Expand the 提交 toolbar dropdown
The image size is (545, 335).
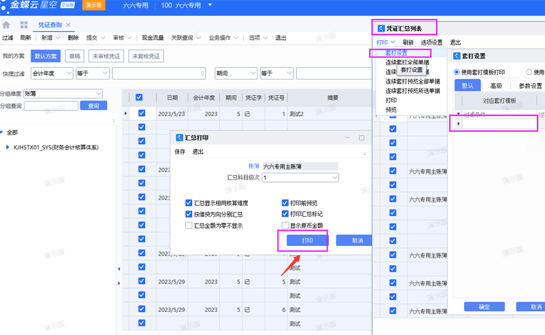pos(103,38)
